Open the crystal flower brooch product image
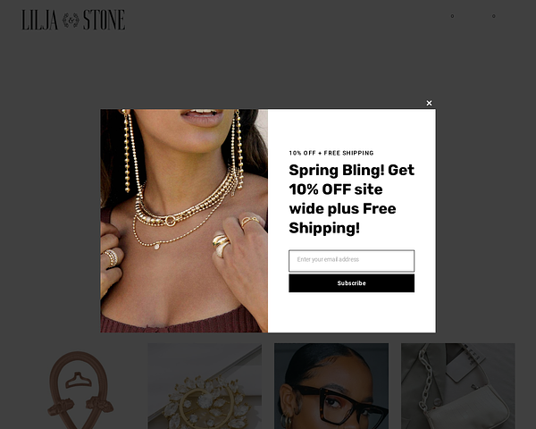 205,386
